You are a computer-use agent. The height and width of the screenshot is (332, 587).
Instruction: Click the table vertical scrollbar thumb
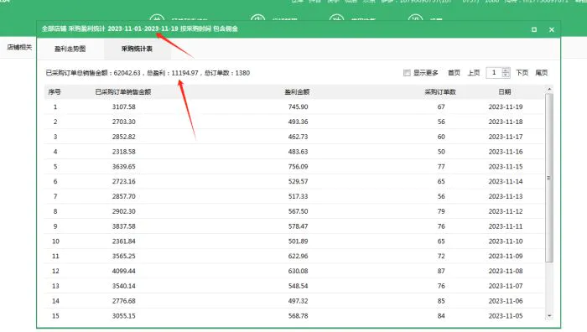click(x=549, y=178)
